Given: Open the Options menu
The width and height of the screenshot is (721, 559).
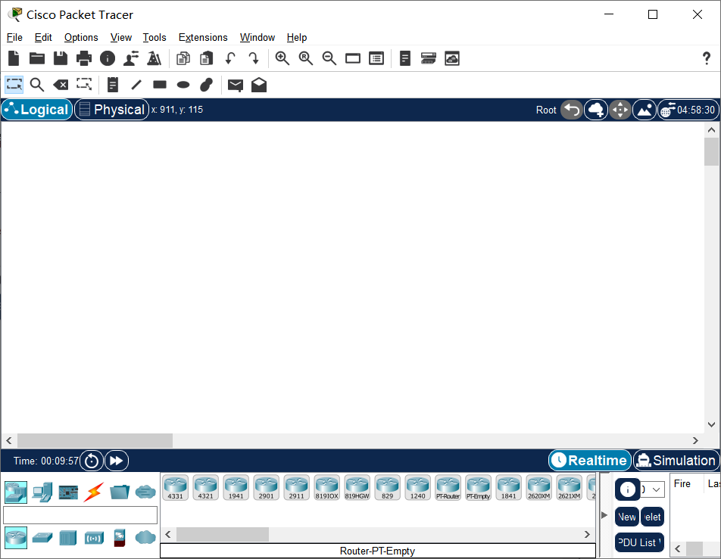Looking at the screenshot, I should (x=81, y=37).
